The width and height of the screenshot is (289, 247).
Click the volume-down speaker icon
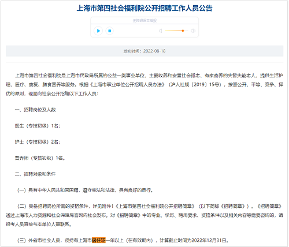(160, 31)
